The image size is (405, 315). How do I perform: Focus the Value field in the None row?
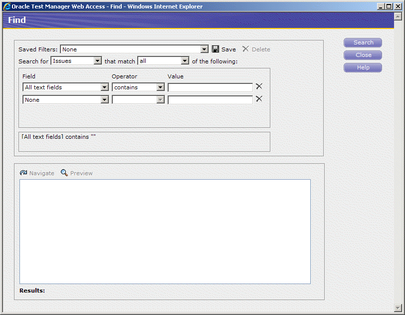[x=210, y=99]
